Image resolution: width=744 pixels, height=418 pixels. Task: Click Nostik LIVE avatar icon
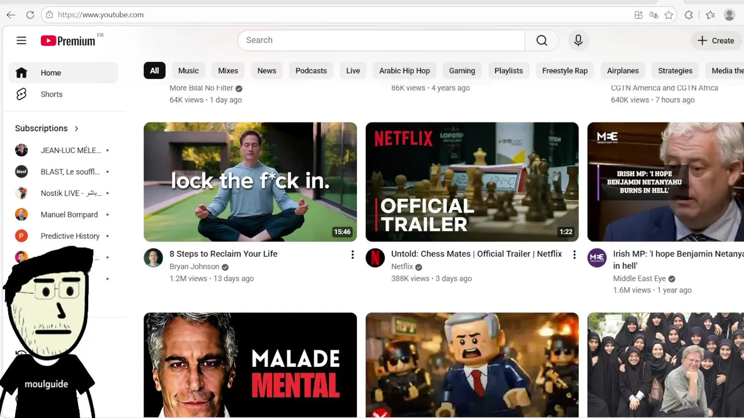22,193
